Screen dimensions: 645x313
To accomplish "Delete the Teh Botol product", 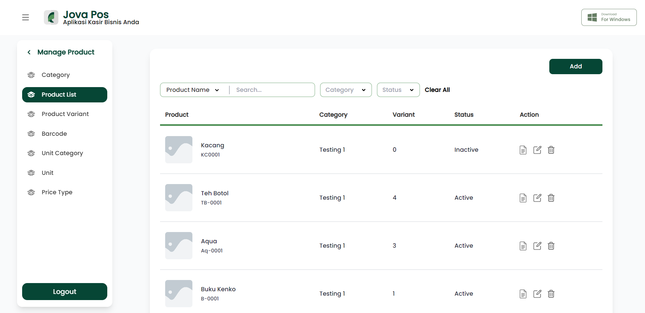I will click(551, 198).
